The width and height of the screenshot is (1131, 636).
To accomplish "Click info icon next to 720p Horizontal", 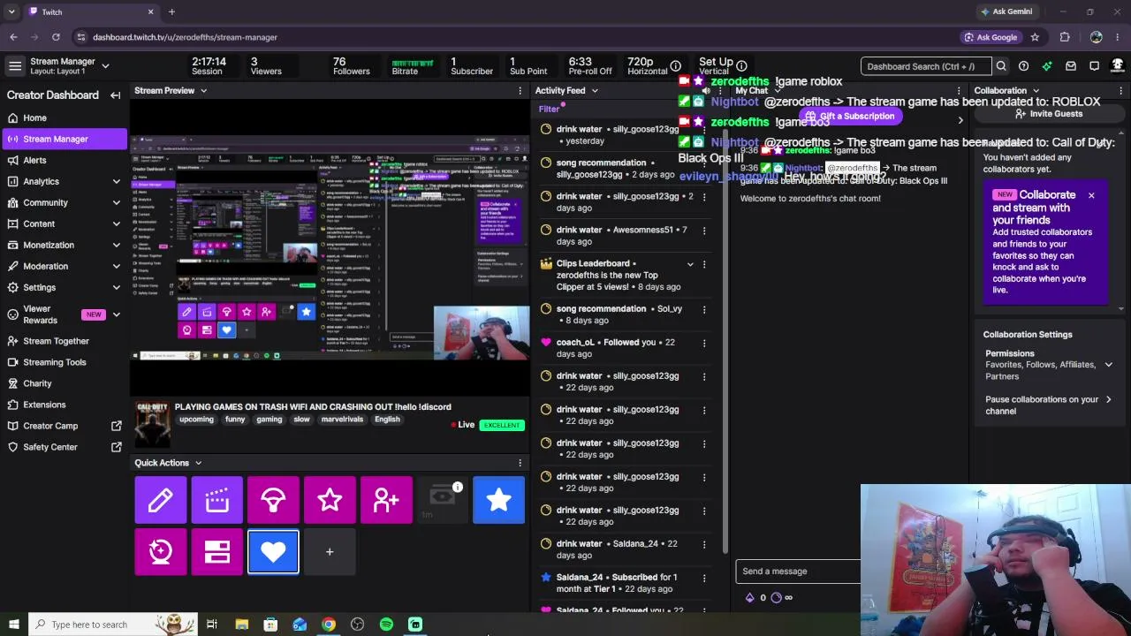I will tap(676, 66).
